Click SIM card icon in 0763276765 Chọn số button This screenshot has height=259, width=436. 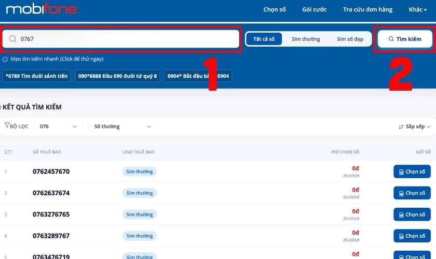(x=401, y=215)
